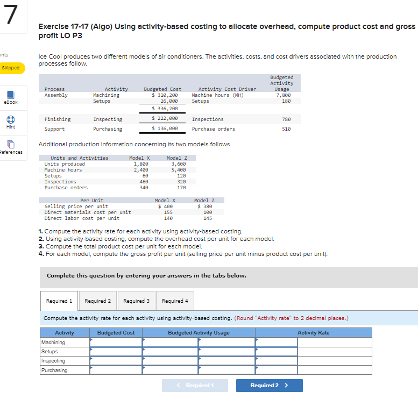The width and height of the screenshot is (418, 399).
Task: Click the blue Required 2 next button
Action: (x=269, y=386)
